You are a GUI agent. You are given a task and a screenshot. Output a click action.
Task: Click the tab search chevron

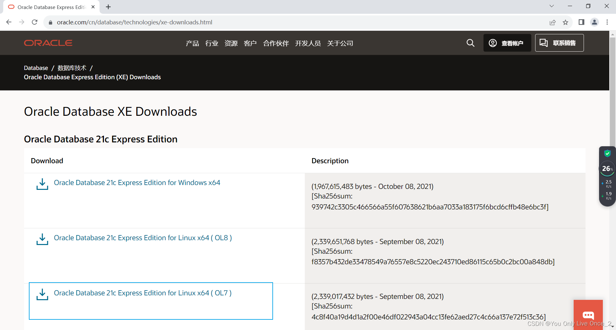tap(552, 6)
